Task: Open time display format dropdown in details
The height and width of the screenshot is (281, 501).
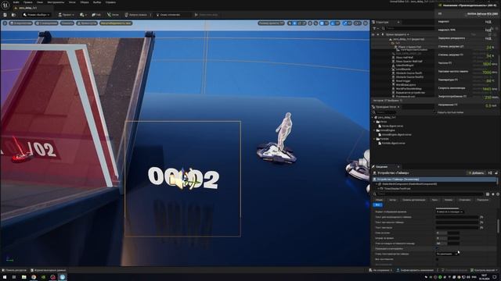Action: [x=450, y=212]
